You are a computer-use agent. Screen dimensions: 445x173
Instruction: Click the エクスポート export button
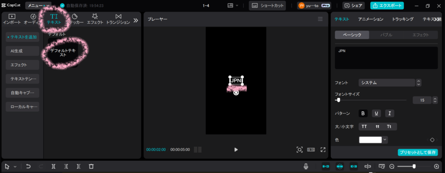click(387, 5)
